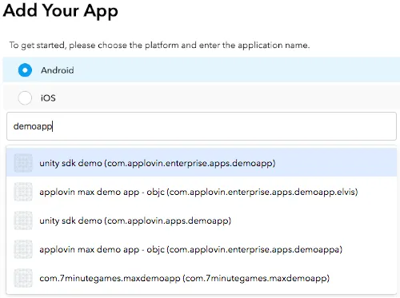Select the Android platform radio button
This screenshot has width=400, height=298.
(25, 70)
